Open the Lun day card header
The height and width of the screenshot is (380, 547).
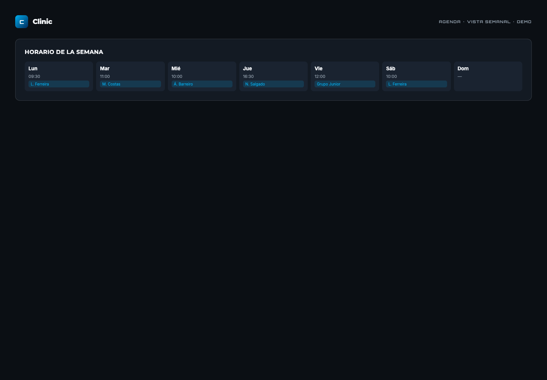[x=33, y=68]
